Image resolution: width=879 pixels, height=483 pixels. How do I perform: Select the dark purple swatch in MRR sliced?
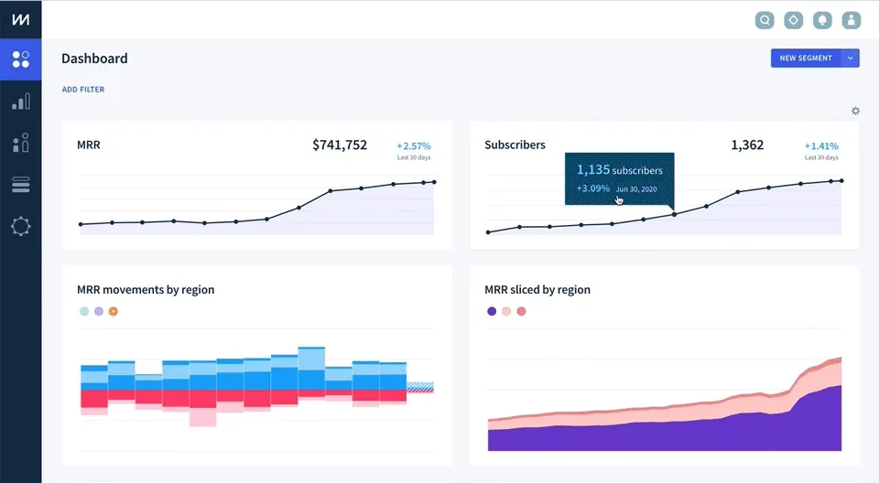pyautogui.click(x=492, y=312)
